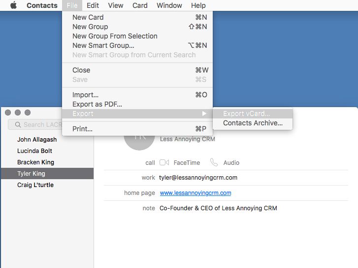Highlight the Export menu item
This screenshot has width=358, height=268.
(x=137, y=114)
